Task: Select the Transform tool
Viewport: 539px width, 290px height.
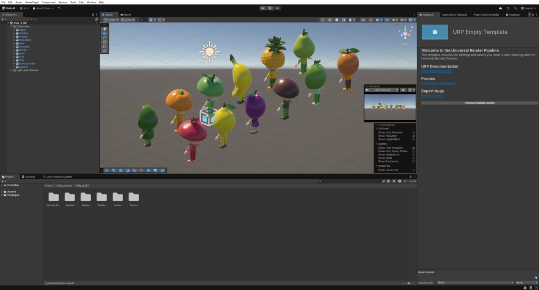Action: click(105, 51)
